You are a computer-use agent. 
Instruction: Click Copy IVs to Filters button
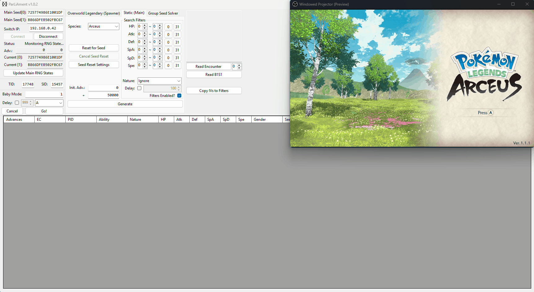tap(214, 91)
